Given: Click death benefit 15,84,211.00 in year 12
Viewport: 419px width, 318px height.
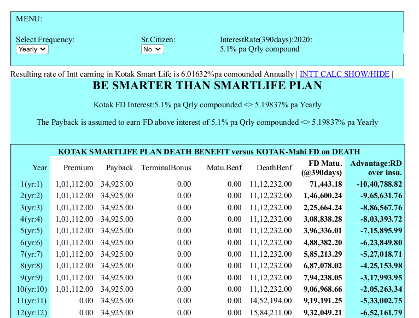Looking at the screenshot, I should coord(271,313).
